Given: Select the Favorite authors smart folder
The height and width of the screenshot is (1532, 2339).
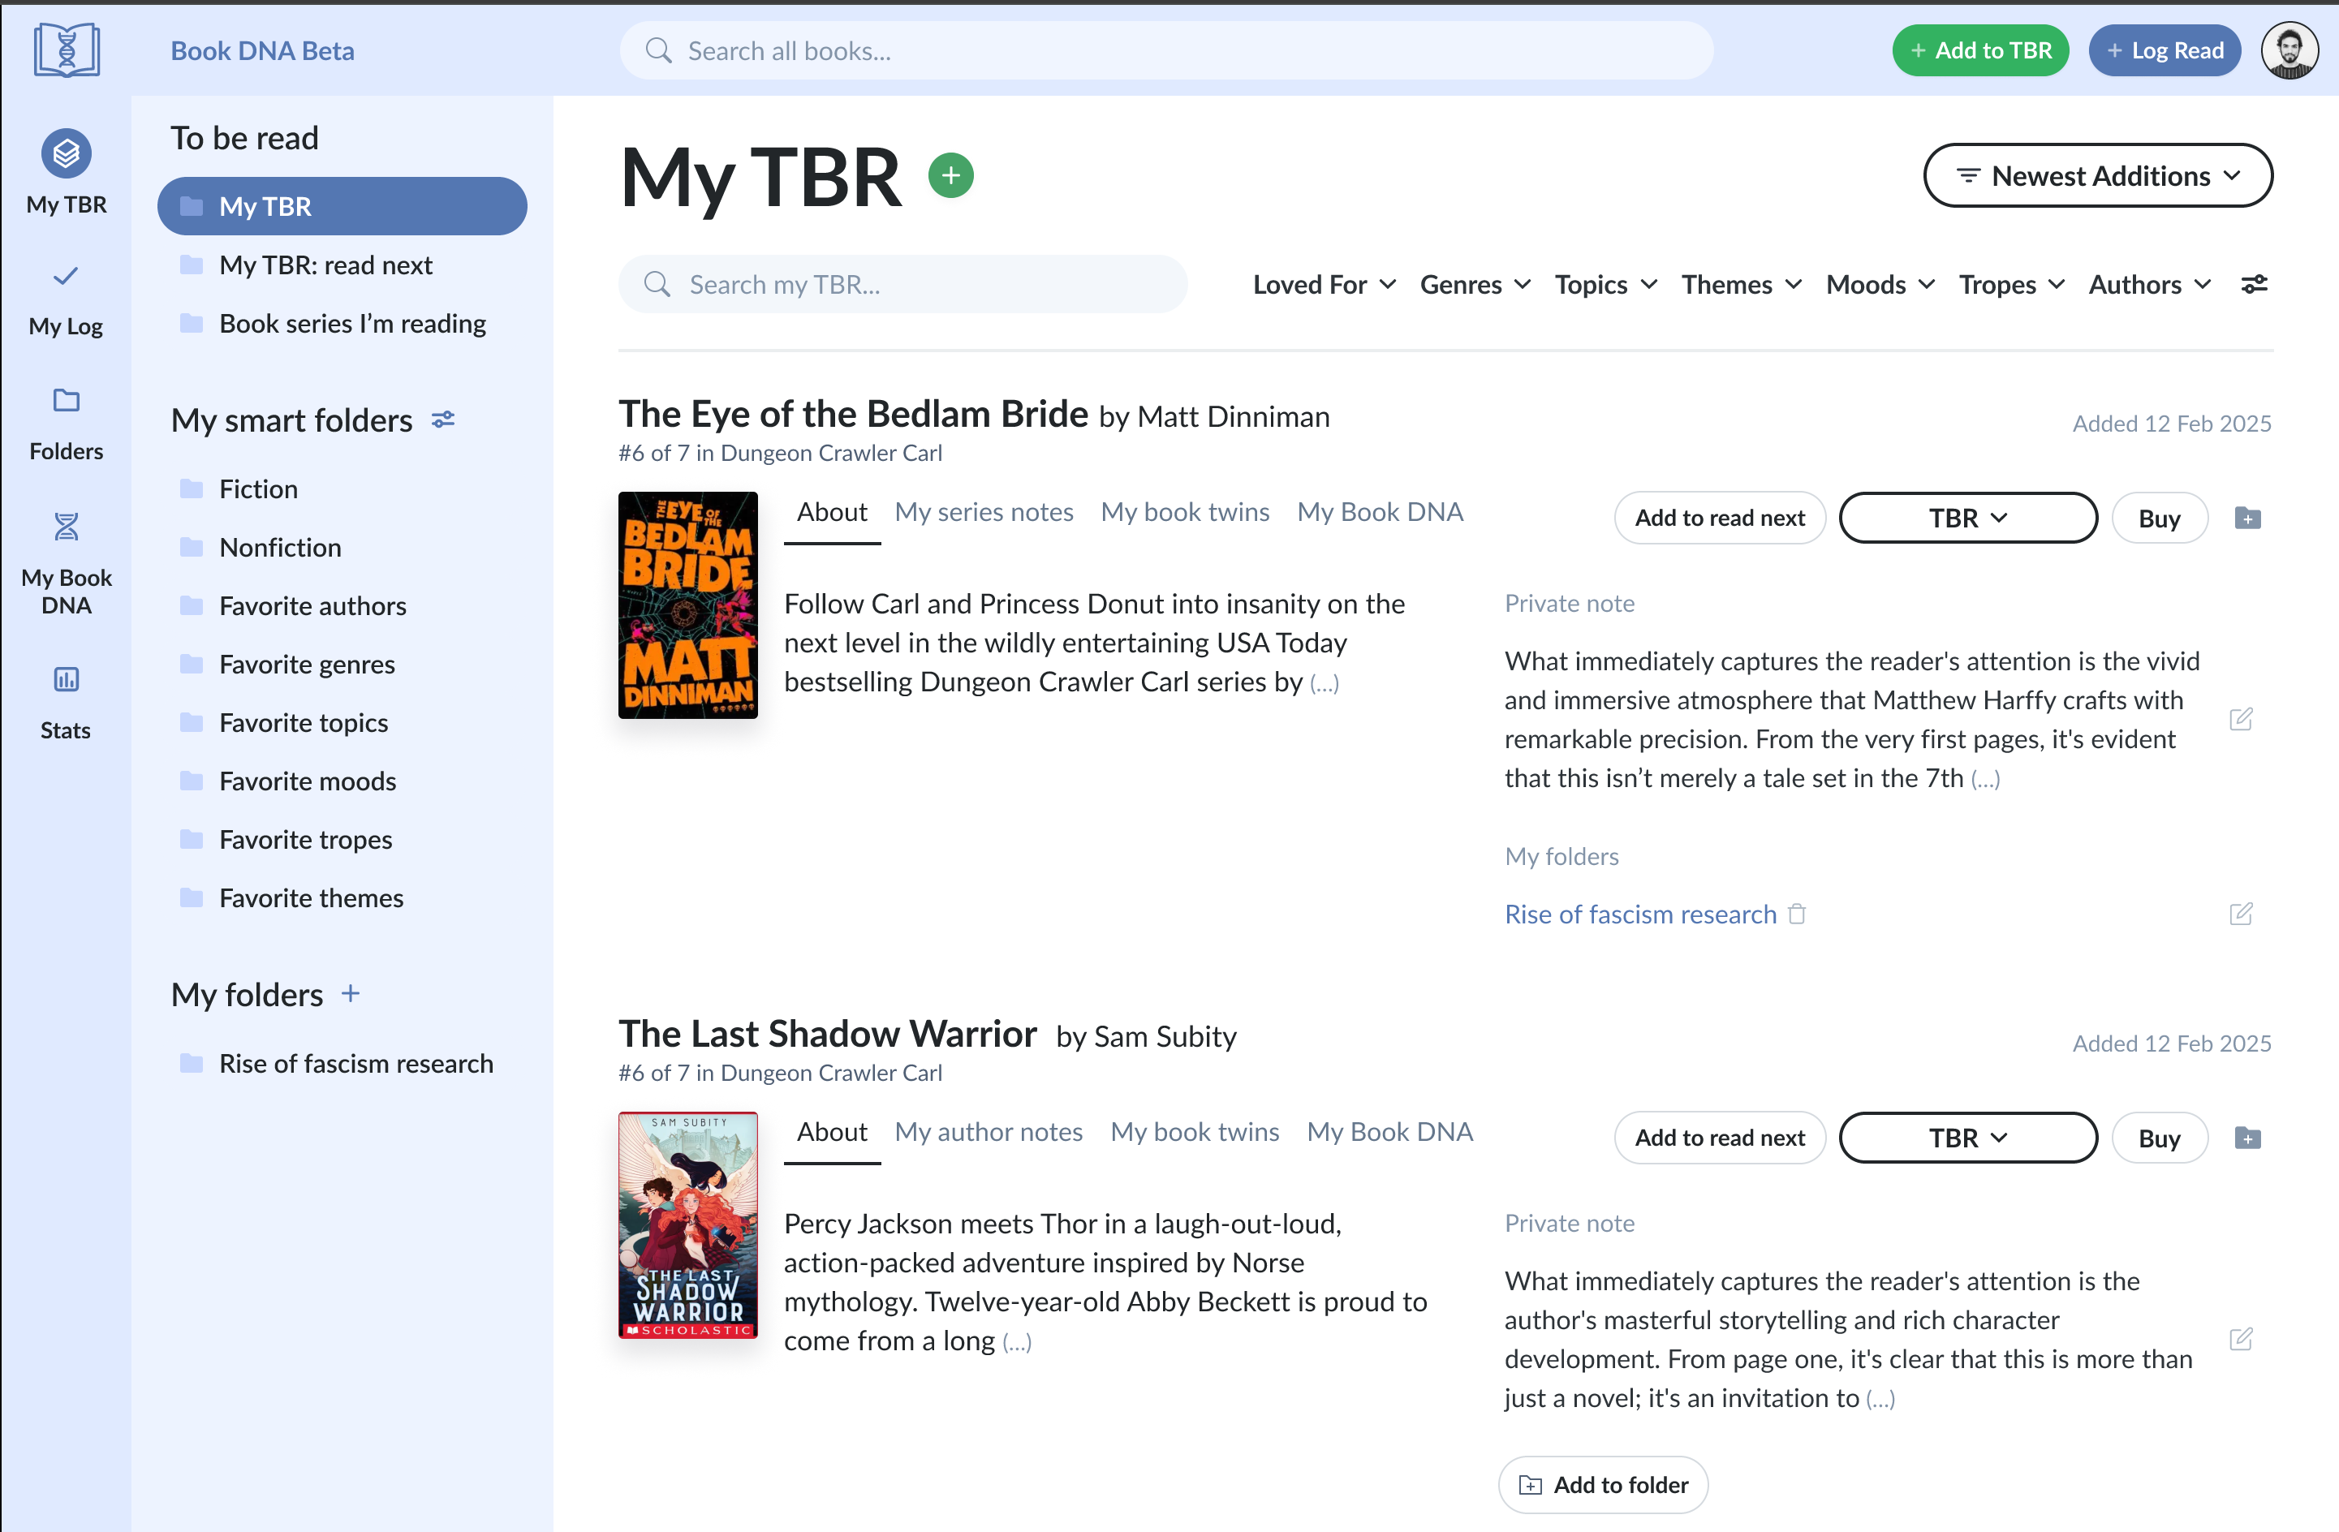Looking at the screenshot, I should 312,605.
